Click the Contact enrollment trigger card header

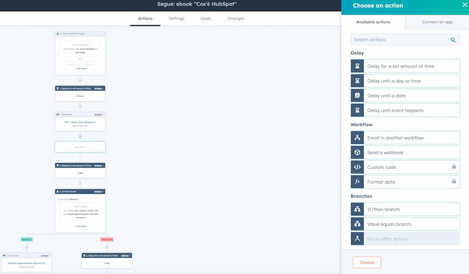(x=80, y=33)
